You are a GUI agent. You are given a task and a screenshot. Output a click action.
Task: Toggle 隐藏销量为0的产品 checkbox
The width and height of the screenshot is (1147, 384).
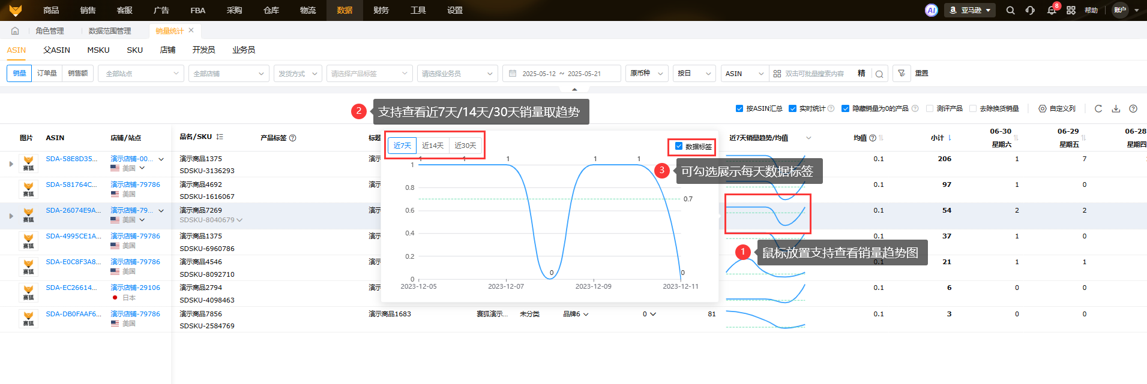845,108
